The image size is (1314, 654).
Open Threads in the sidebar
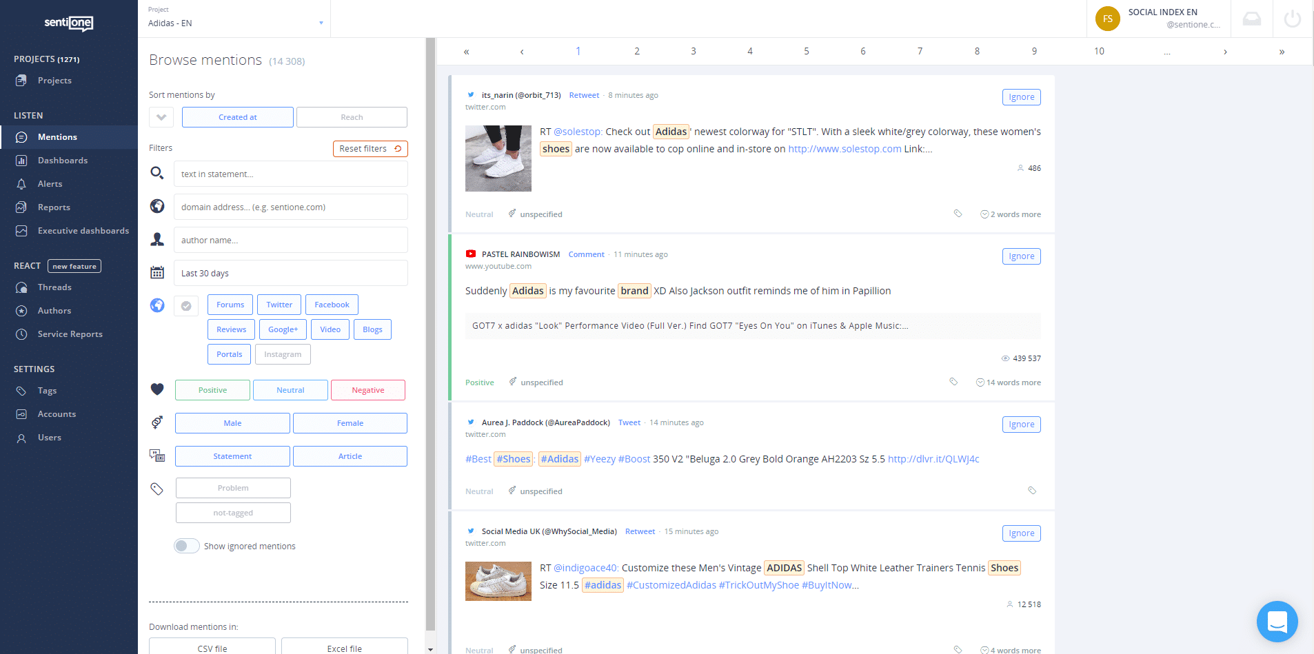point(69,287)
